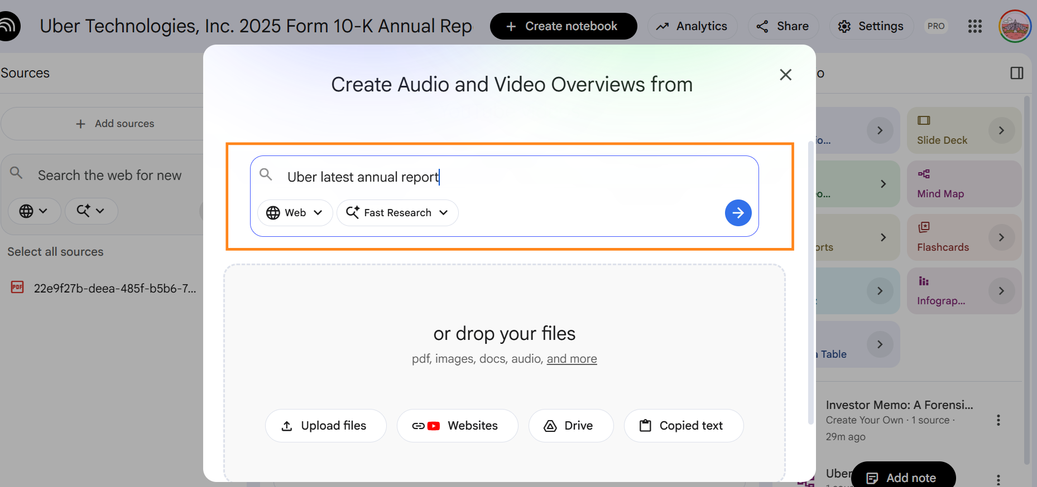Open the Flashcards card
This screenshot has width=1037, height=487.
pyautogui.click(x=964, y=237)
